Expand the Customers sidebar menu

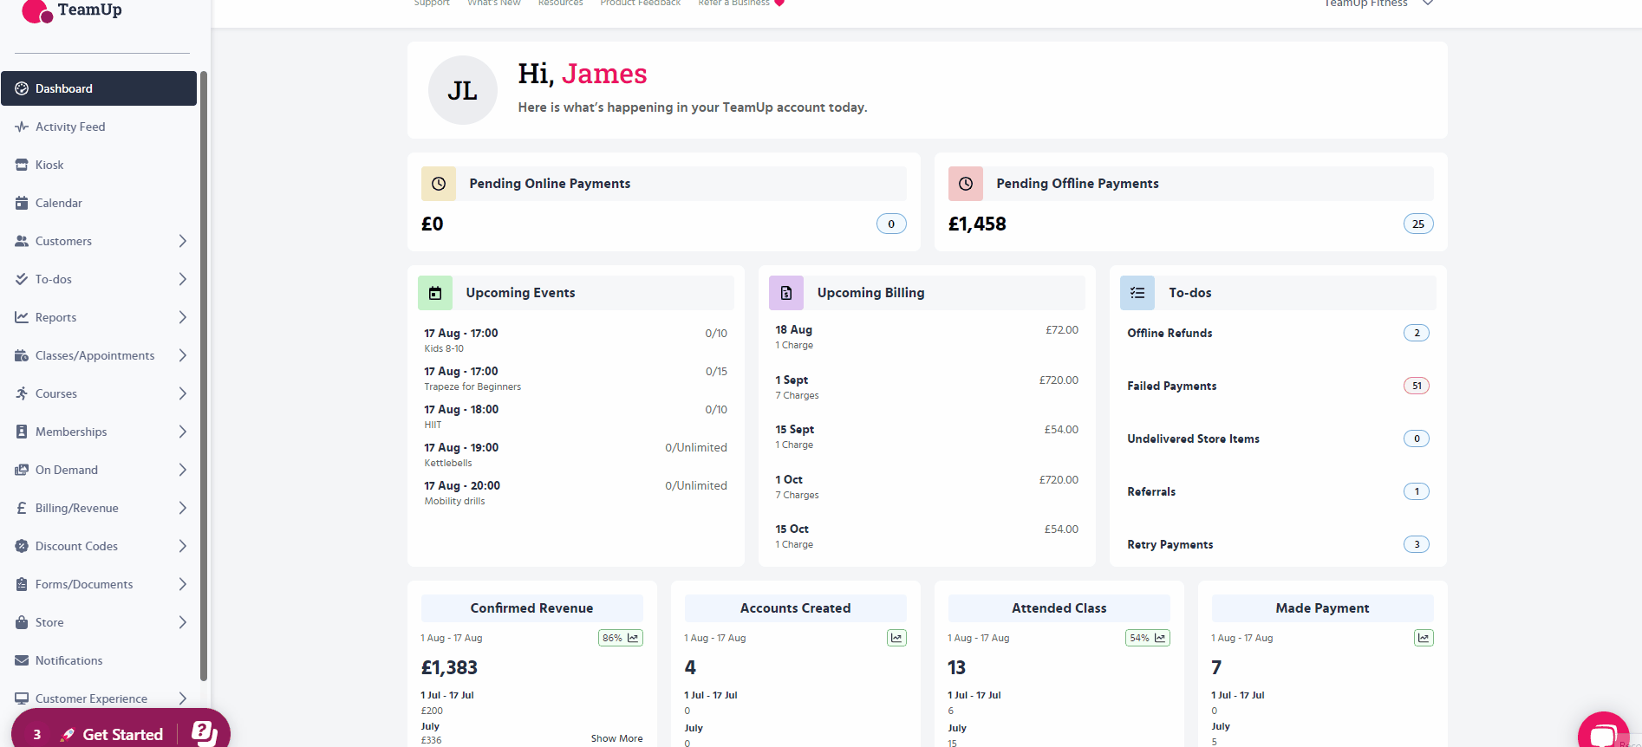(x=182, y=241)
